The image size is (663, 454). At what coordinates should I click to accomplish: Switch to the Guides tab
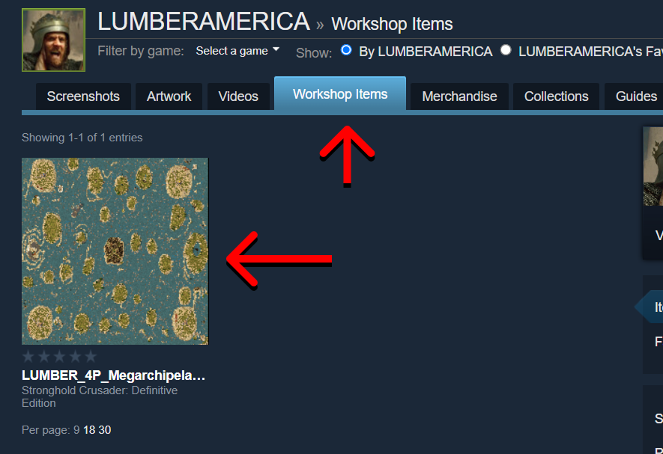click(x=634, y=96)
